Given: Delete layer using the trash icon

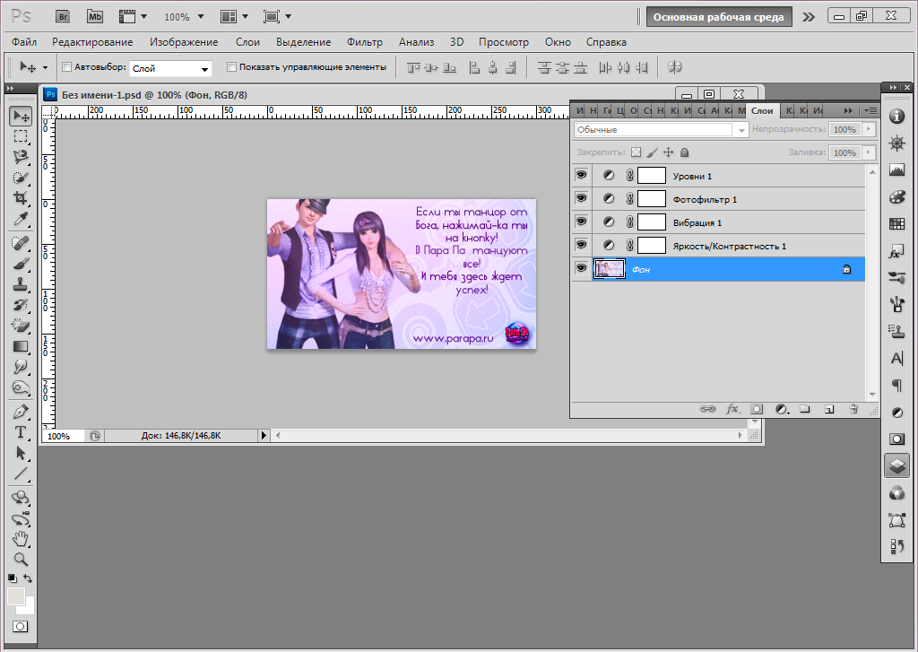Looking at the screenshot, I should click(x=853, y=409).
